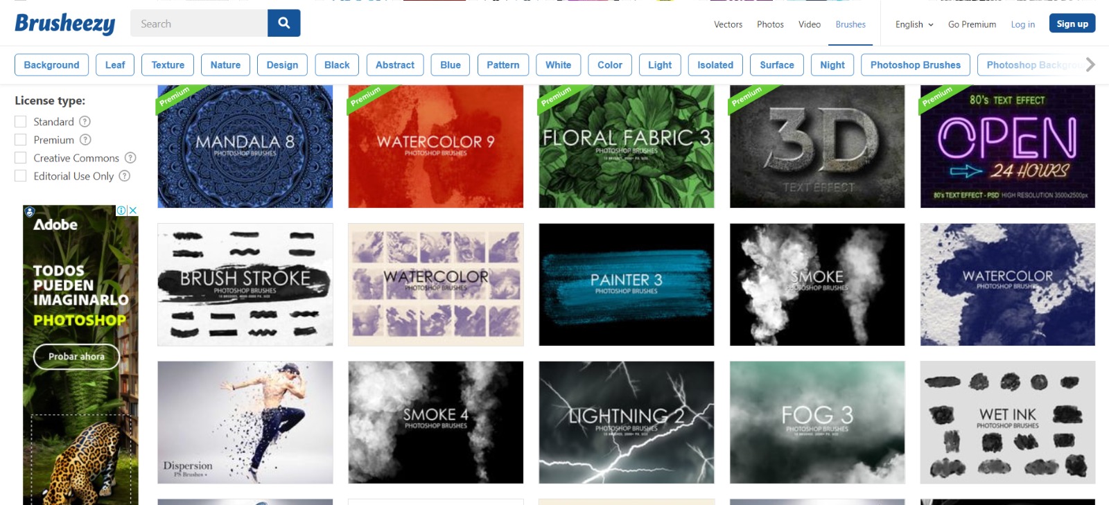Click the magnifying glass search button

click(283, 23)
